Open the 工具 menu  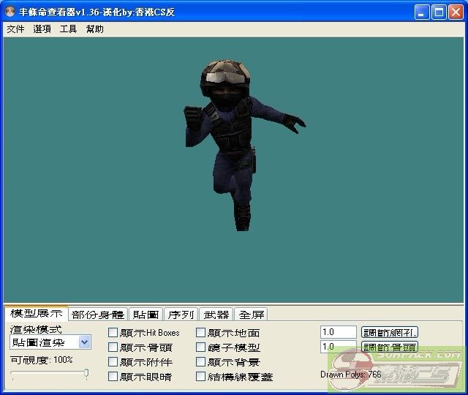pos(68,29)
